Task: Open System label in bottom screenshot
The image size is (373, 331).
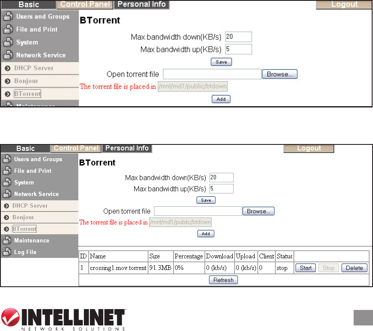Action: [x=24, y=183]
